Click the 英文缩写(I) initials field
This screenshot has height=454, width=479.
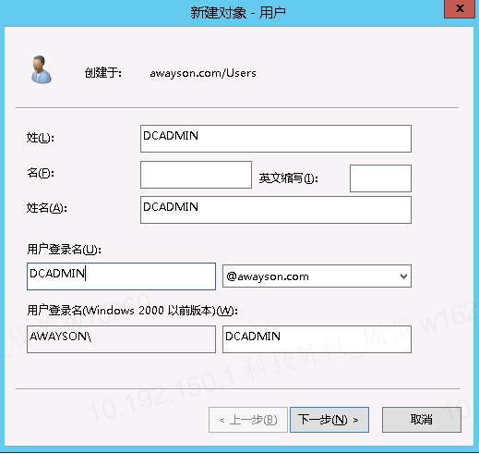[380, 178]
